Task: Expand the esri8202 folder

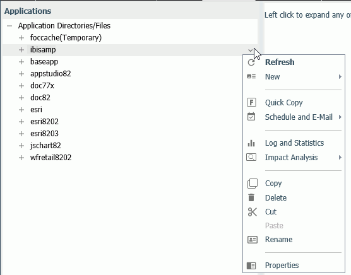Action: click(21, 122)
